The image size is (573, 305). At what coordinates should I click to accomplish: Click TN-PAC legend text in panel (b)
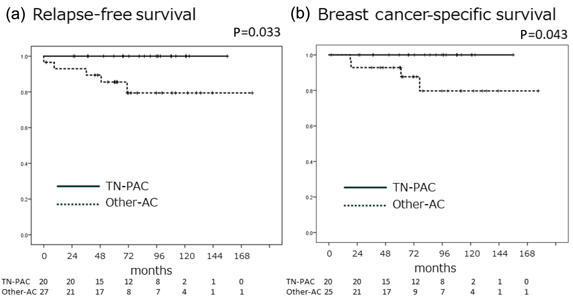414,187
